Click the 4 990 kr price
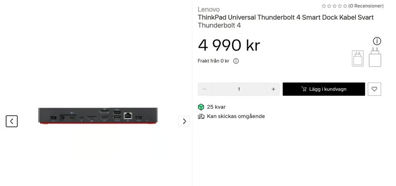Viewport: 396px width, 186px height. tap(229, 45)
